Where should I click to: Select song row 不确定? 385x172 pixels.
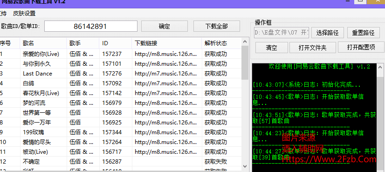[x=121, y=162]
